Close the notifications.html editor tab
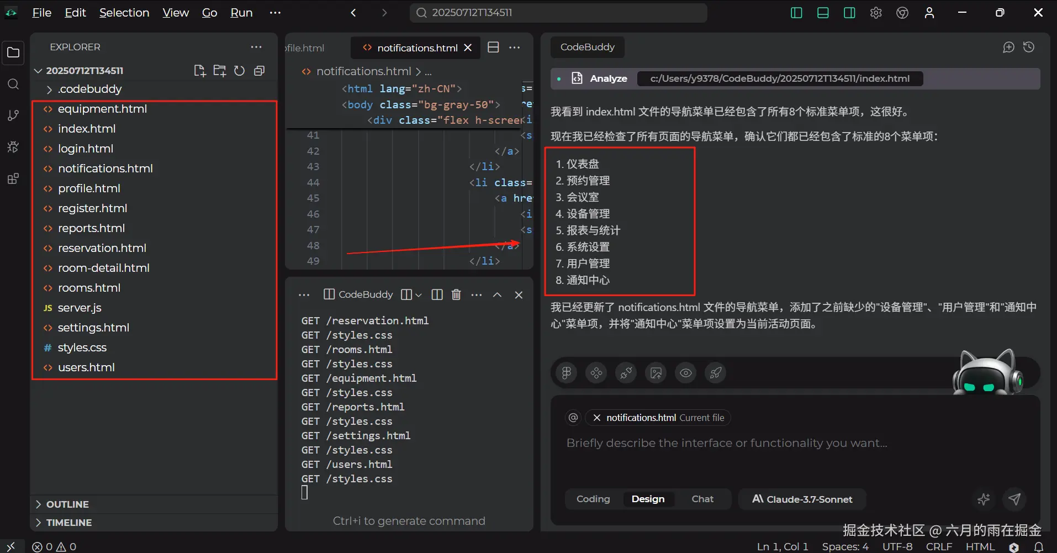The image size is (1057, 553). tap(468, 48)
